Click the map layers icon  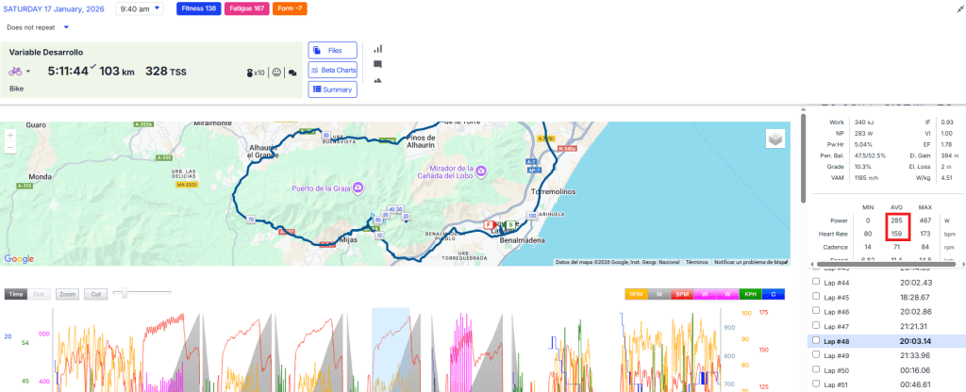point(774,139)
